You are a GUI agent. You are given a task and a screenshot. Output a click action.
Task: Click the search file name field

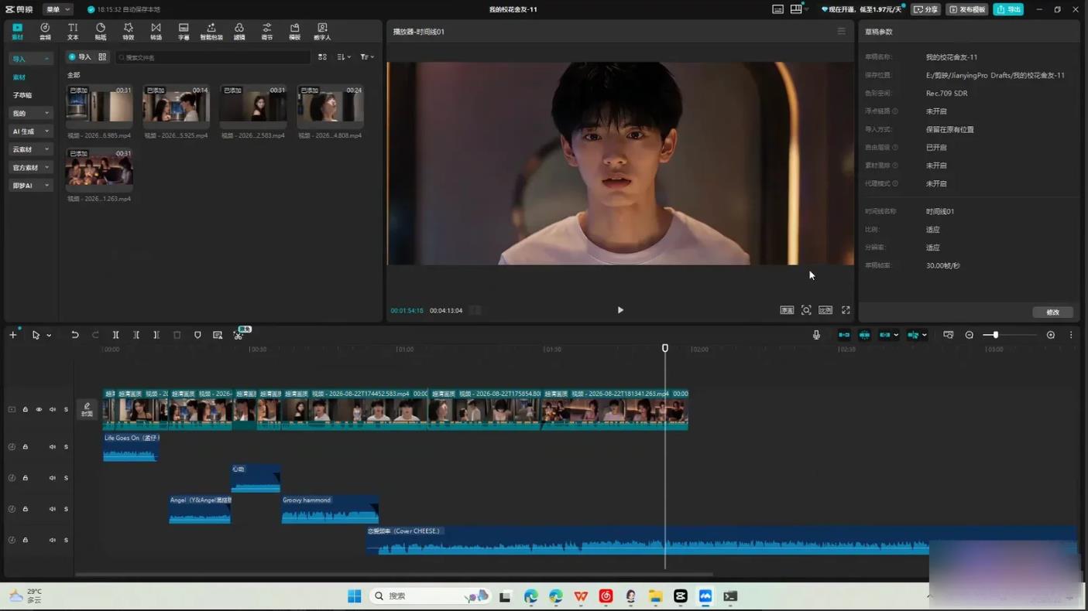pos(213,57)
